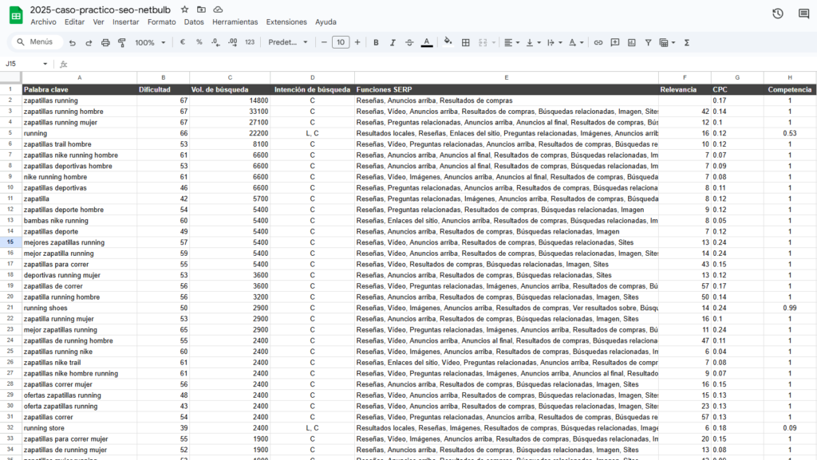Open the font dropdown showing Predet
Viewport: 817px width, 460px height.
coord(287,41)
